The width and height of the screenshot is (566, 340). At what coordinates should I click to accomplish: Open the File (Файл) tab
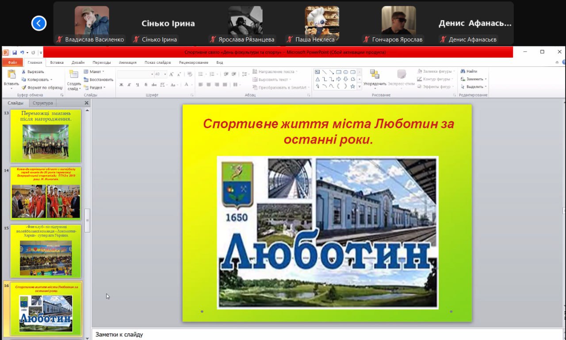pos(12,62)
